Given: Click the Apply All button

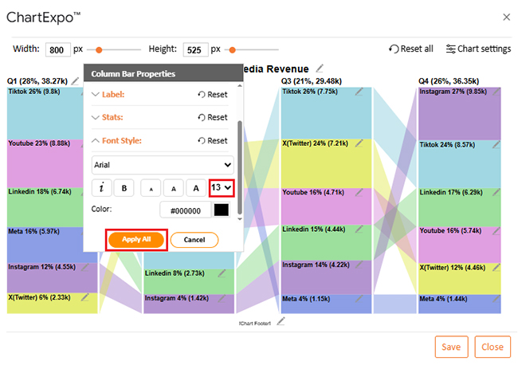Looking at the screenshot, I should pos(136,239).
